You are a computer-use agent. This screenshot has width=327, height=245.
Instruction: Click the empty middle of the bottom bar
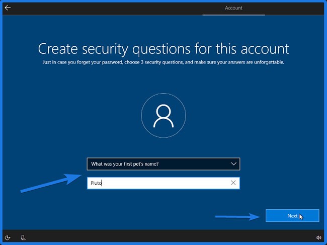coord(163,237)
